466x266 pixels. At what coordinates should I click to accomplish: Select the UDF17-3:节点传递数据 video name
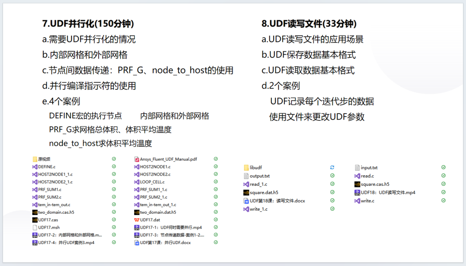coord(172,235)
